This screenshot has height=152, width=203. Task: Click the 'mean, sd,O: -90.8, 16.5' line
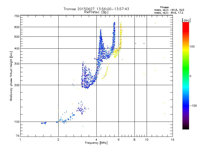click(x=169, y=10)
